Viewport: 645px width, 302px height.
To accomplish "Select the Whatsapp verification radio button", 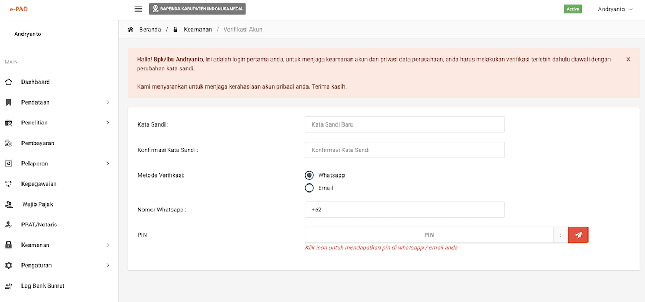I will [309, 175].
